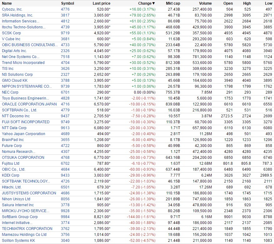The height and width of the screenshot is (244, 274).
Task: Sort by the Change column header
Action: (146, 3)
